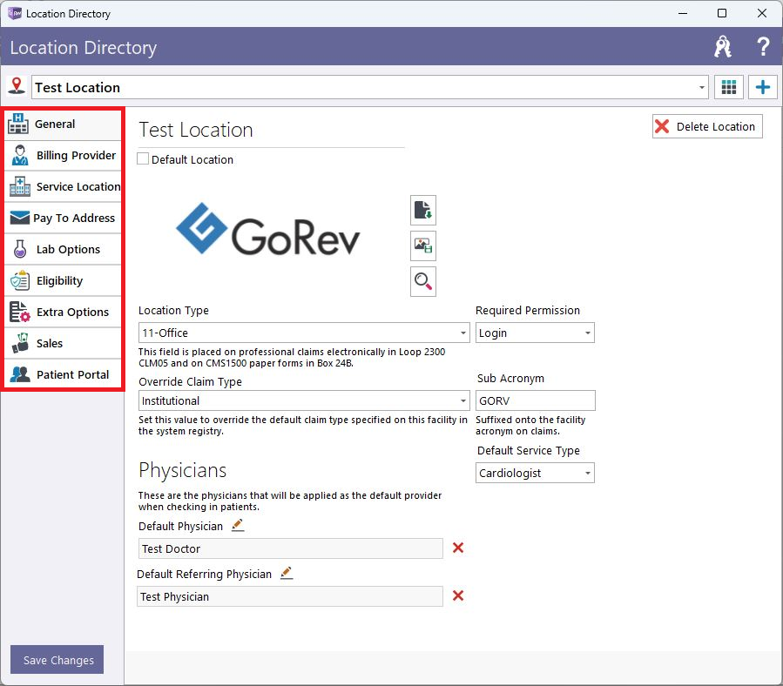Open the location grid view icon
Image resolution: width=783 pixels, height=686 pixels.
click(729, 87)
